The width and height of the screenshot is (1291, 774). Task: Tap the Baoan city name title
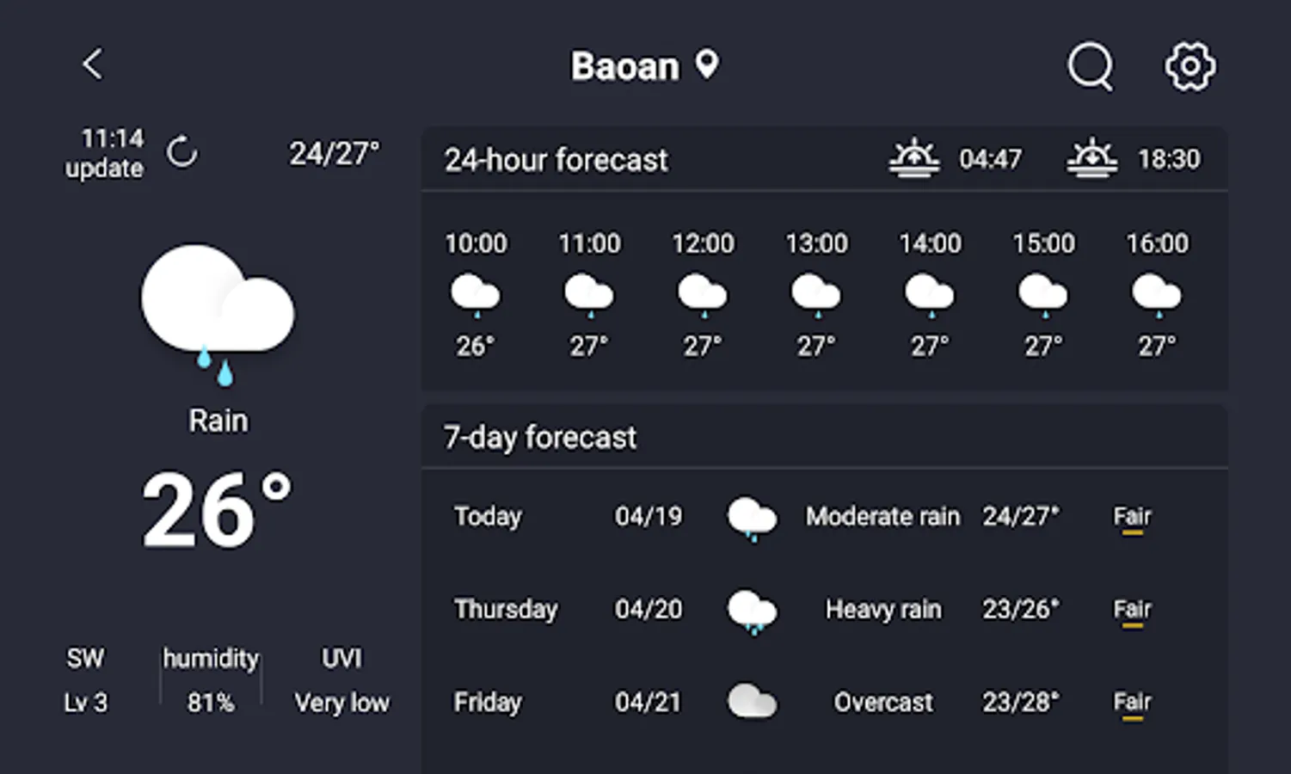click(x=625, y=66)
